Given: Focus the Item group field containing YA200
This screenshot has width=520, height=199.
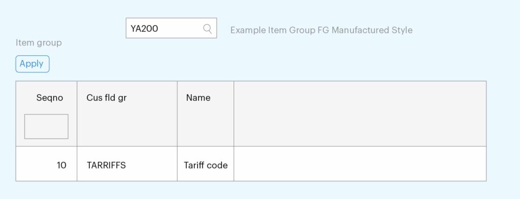Looking at the screenshot, I should [171, 28].
